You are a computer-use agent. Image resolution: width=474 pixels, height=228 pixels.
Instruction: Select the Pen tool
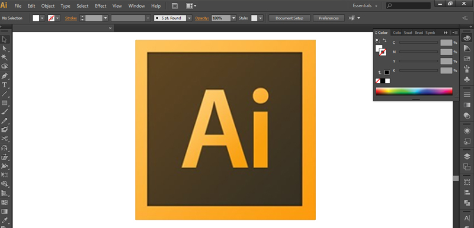pos(5,76)
